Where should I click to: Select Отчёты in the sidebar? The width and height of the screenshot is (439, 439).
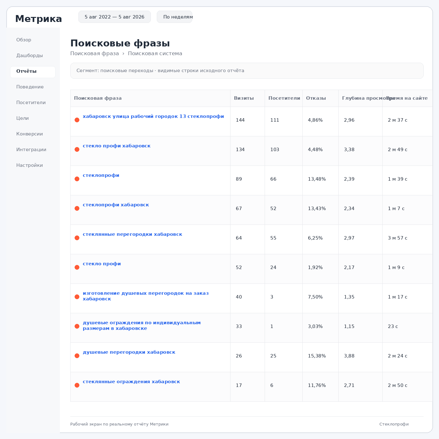click(x=33, y=72)
